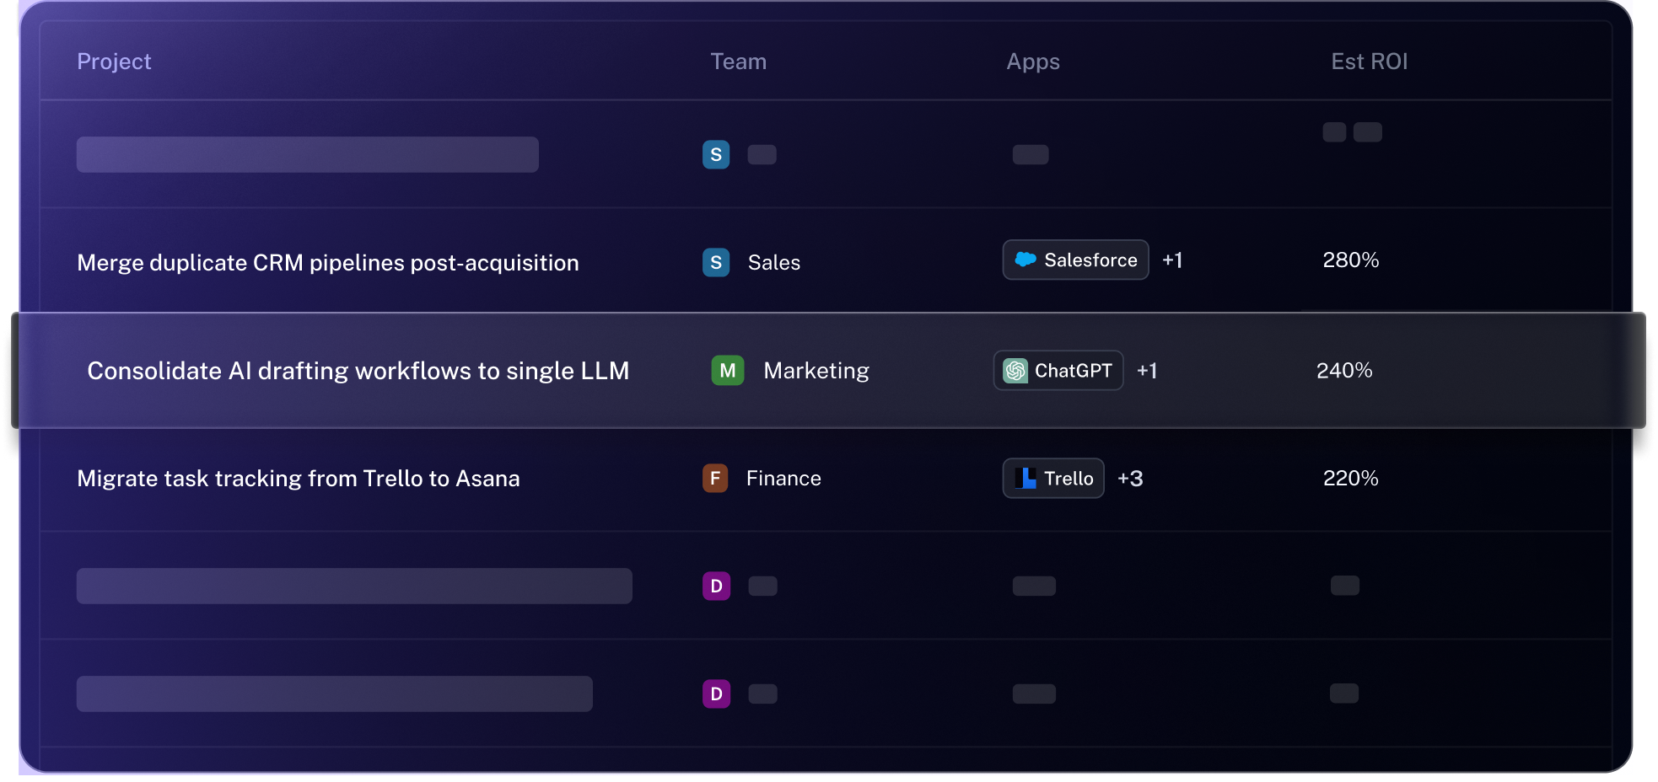Sort by the Project column header

pyautogui.click(x=114, y=62)
